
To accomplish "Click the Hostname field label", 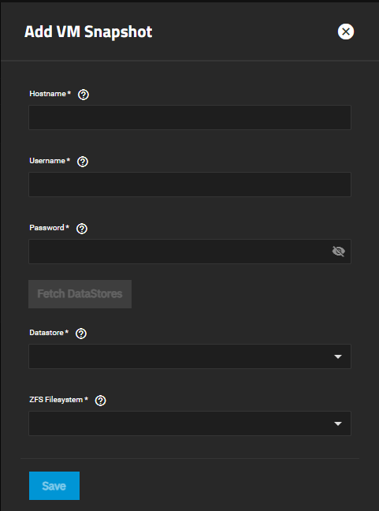I will click(x=48, y=94).
